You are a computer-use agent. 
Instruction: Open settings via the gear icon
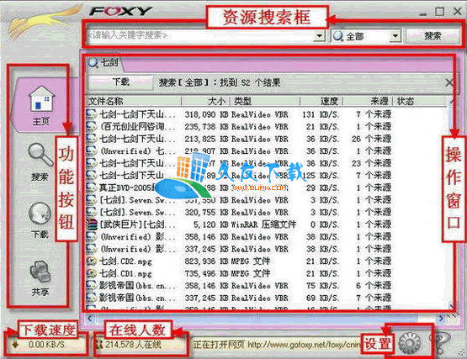(x=410, y=343)
